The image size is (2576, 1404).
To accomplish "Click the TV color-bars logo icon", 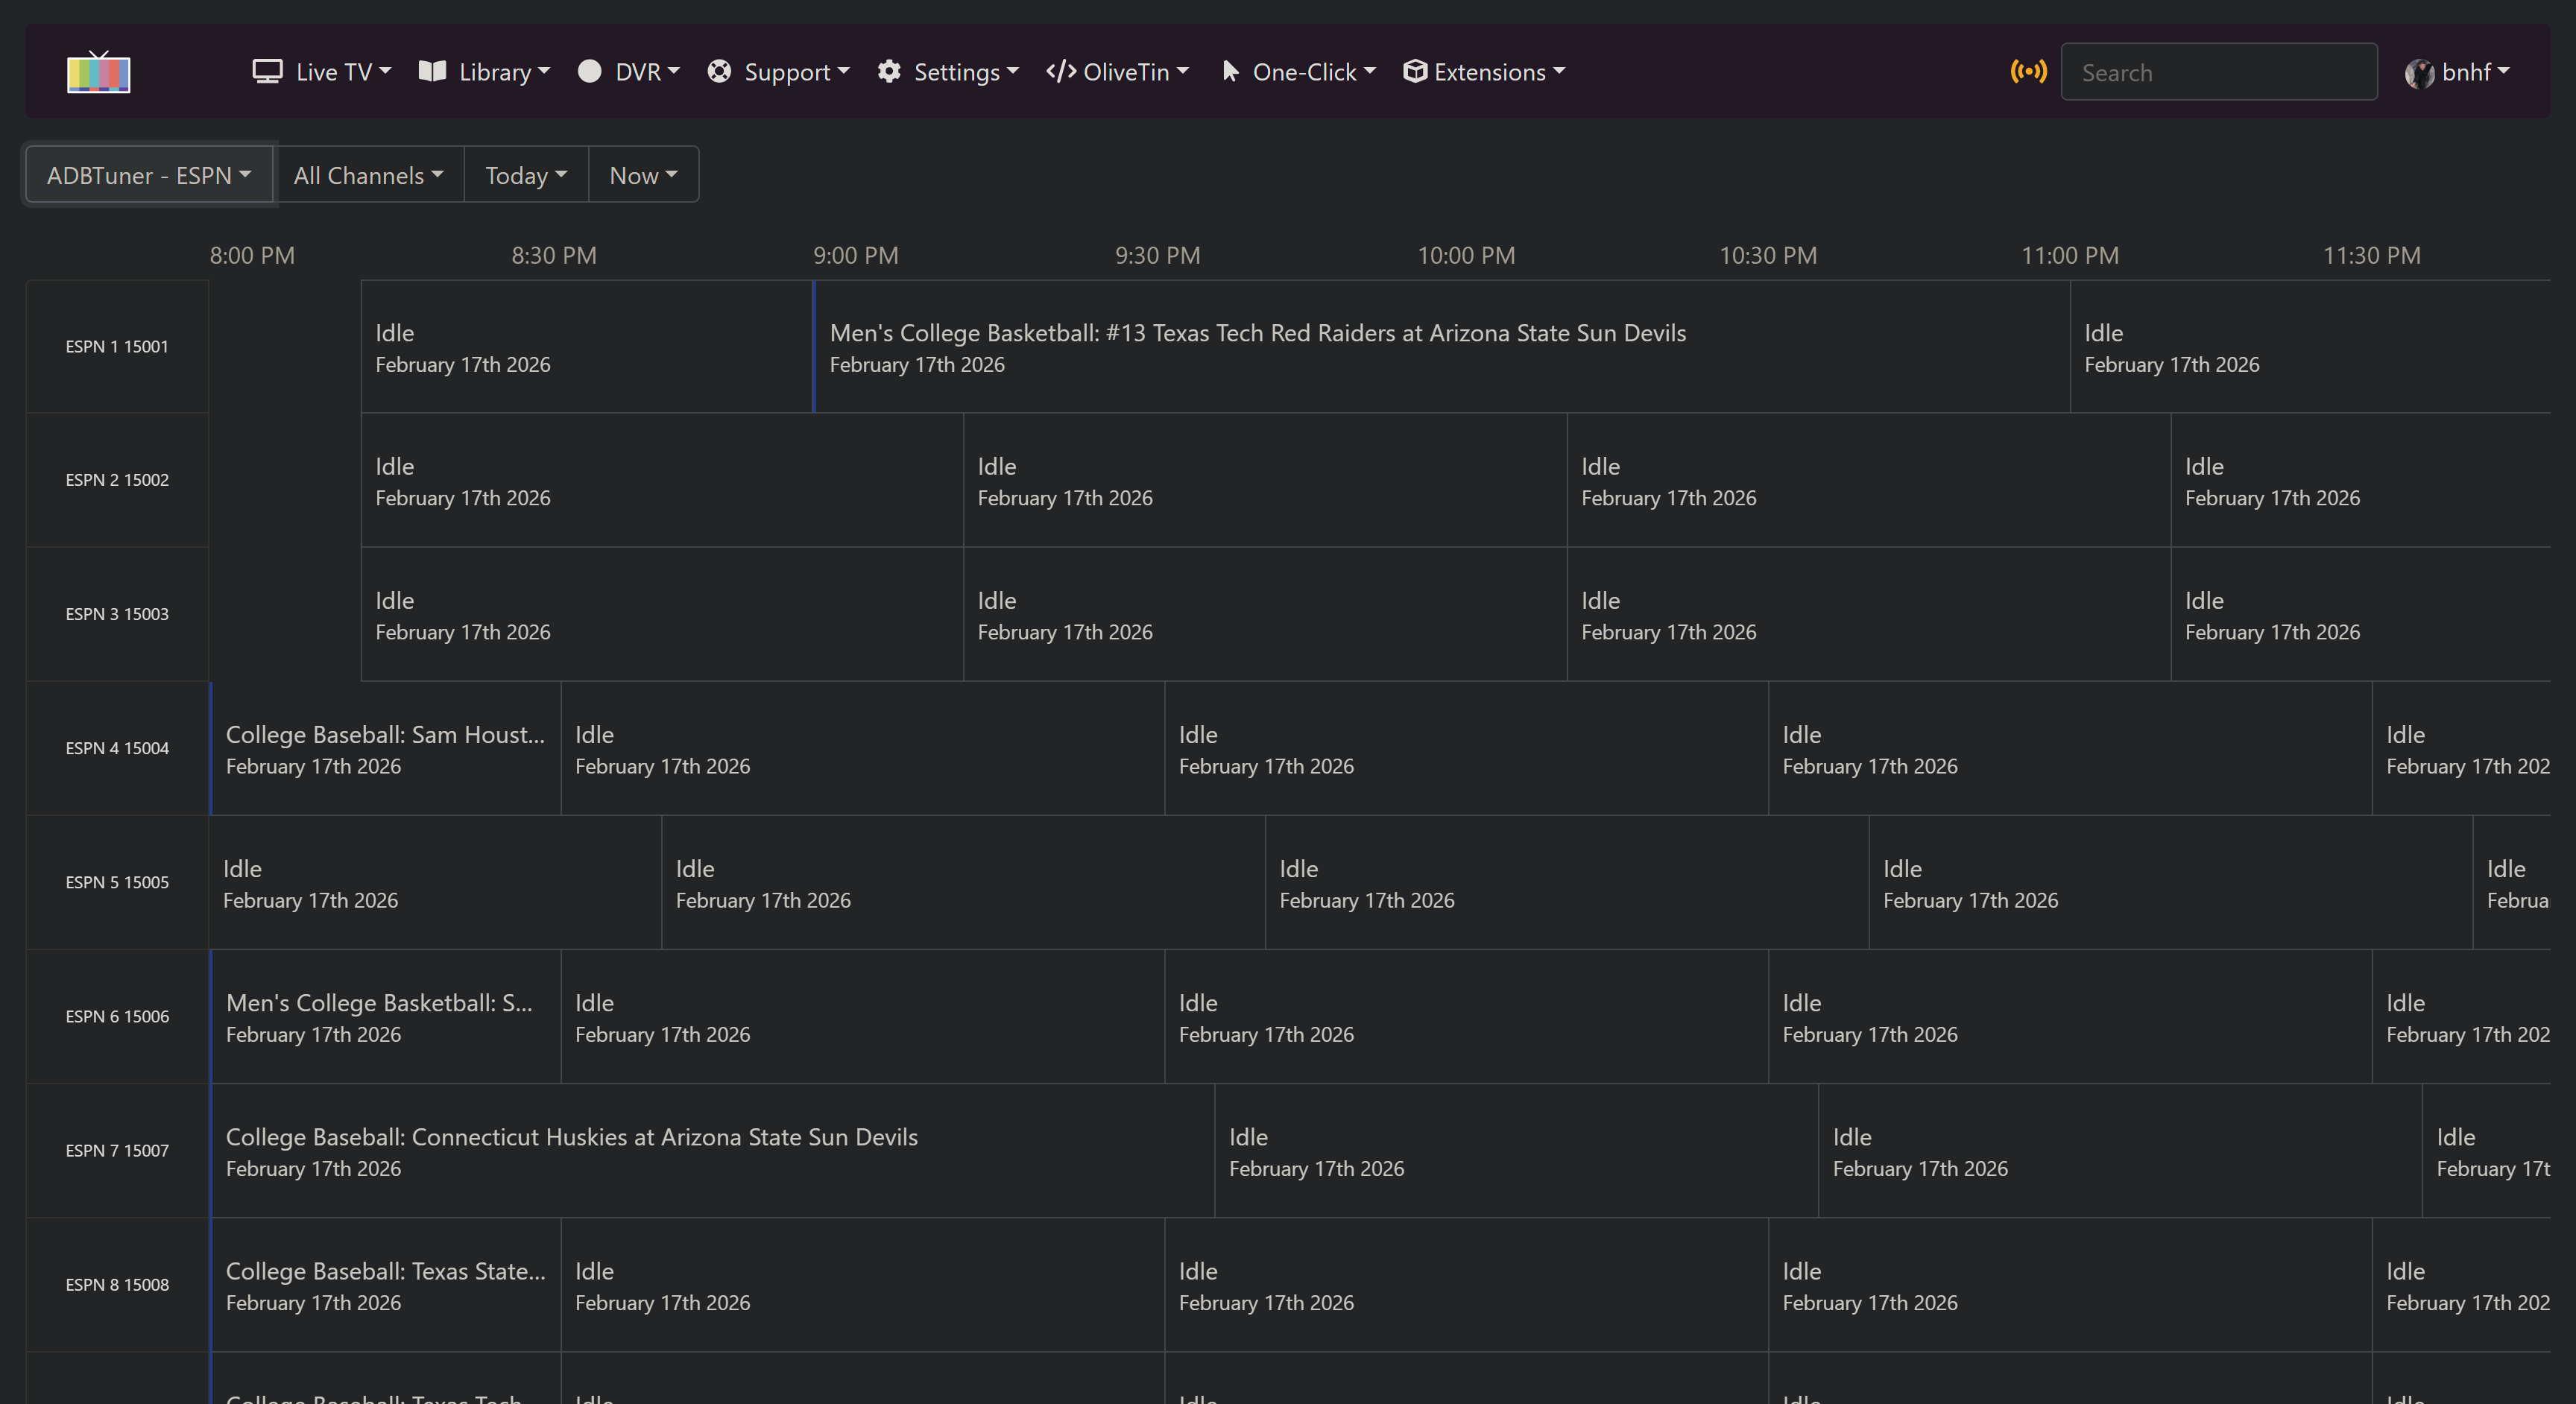I will click(x=98, y=72).
